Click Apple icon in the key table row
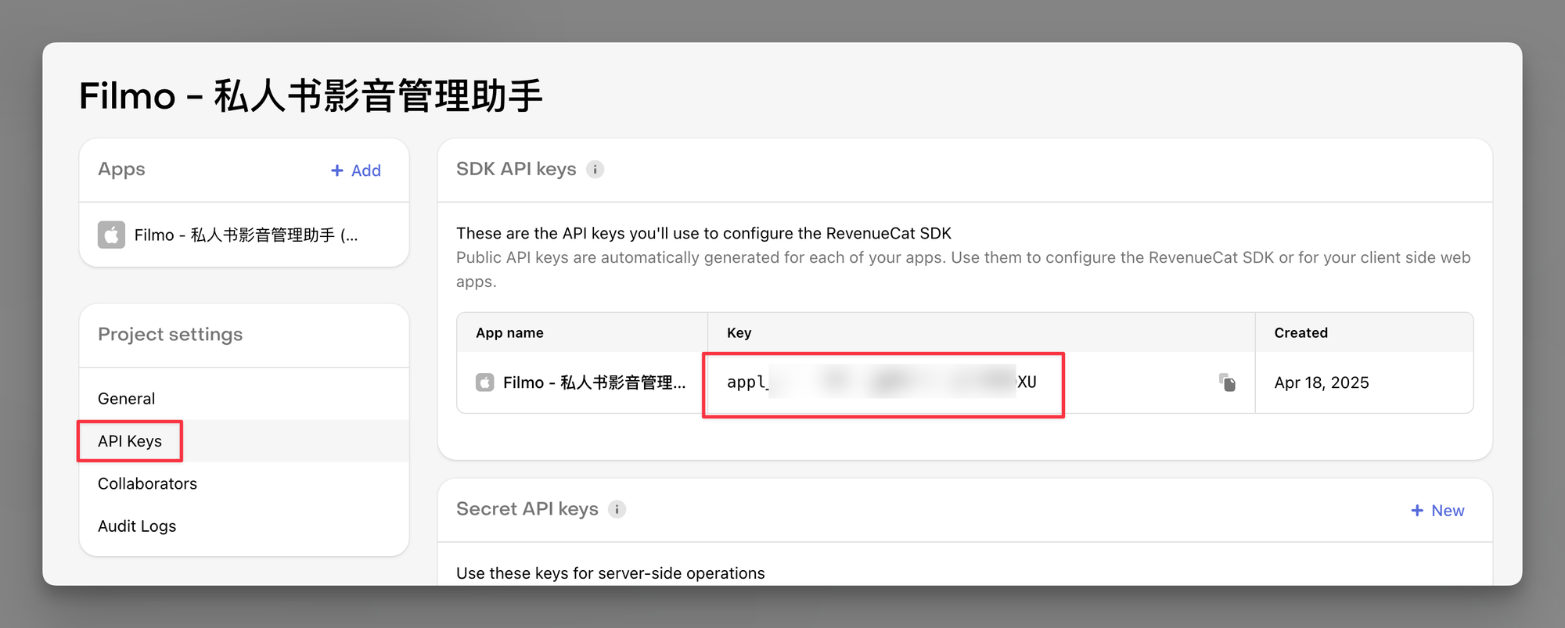 coord(485,382)
